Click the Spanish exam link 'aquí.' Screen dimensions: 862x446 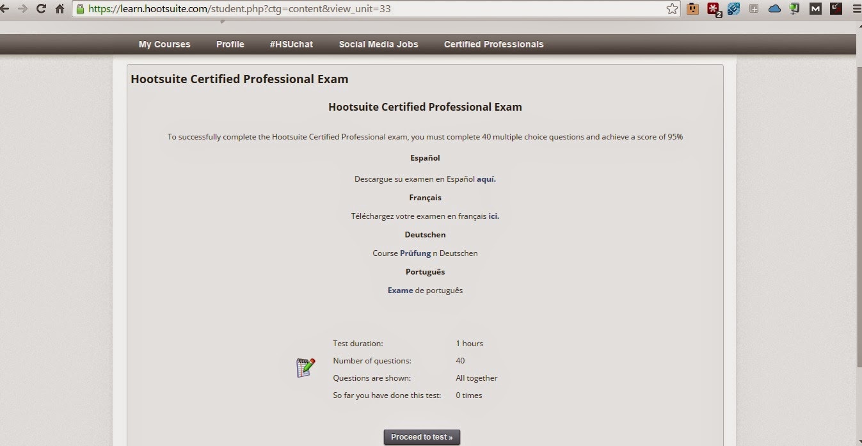click(486, 179)
